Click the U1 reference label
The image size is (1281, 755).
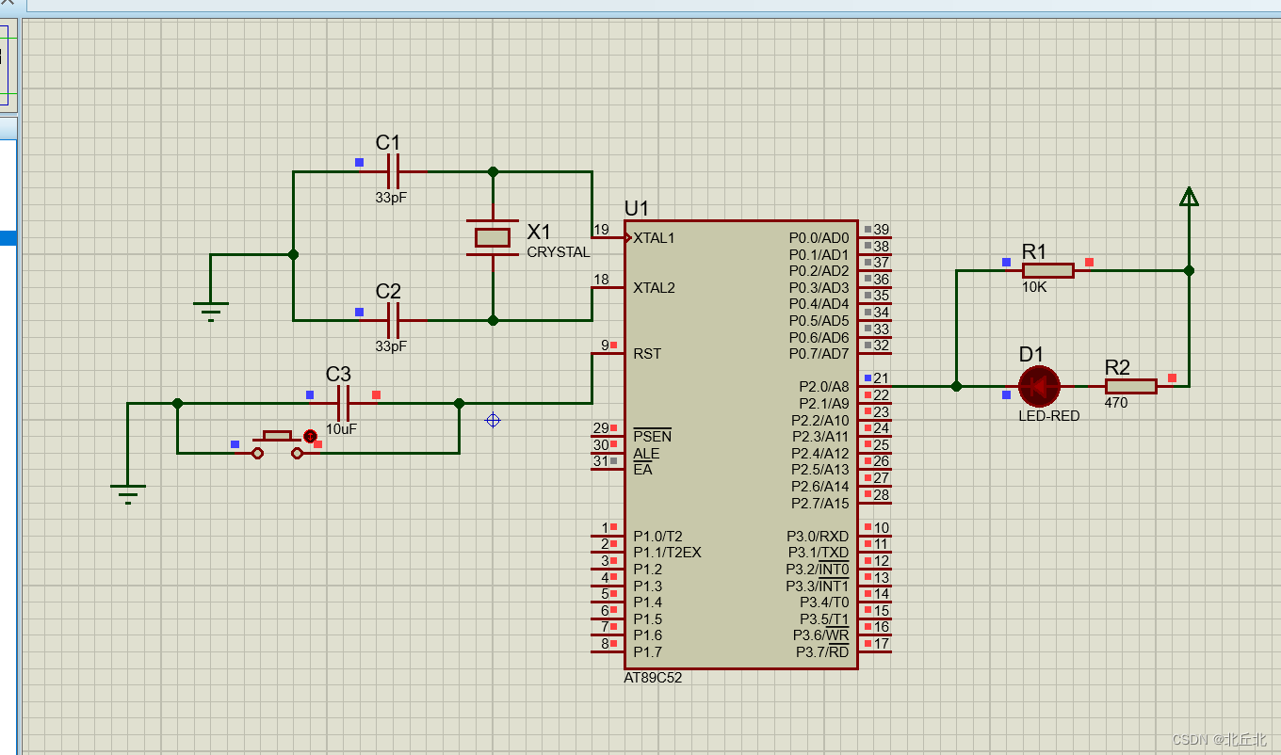637,208
